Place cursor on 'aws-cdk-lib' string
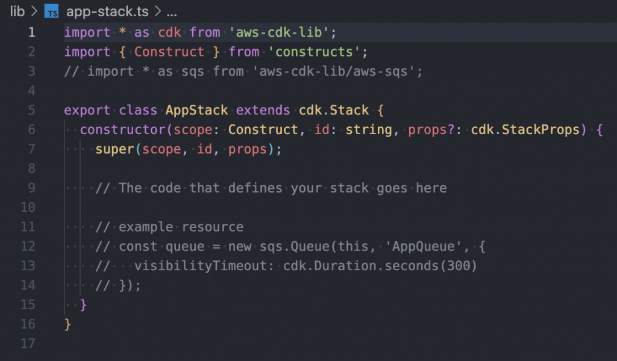 pyautogui.click(x=278, y=32)
